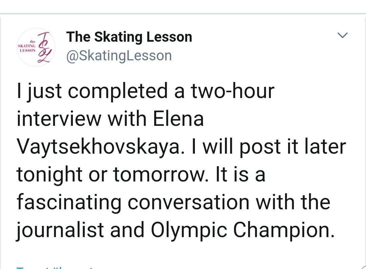366x269 pixels.
Task: Click The Skating Lesson display name
Action: coord(129,37)
